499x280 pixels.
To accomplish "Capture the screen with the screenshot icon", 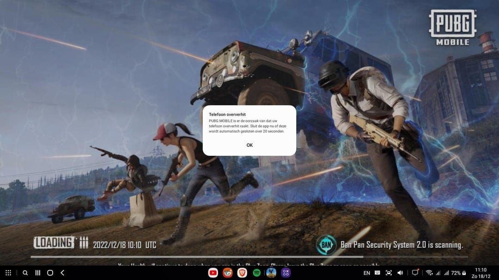I will (x=389, y=273).
